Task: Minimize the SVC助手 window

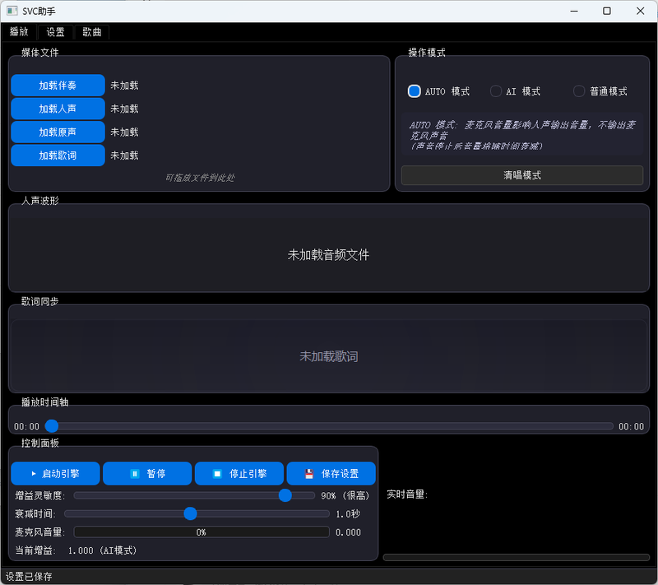Action: 574,11
